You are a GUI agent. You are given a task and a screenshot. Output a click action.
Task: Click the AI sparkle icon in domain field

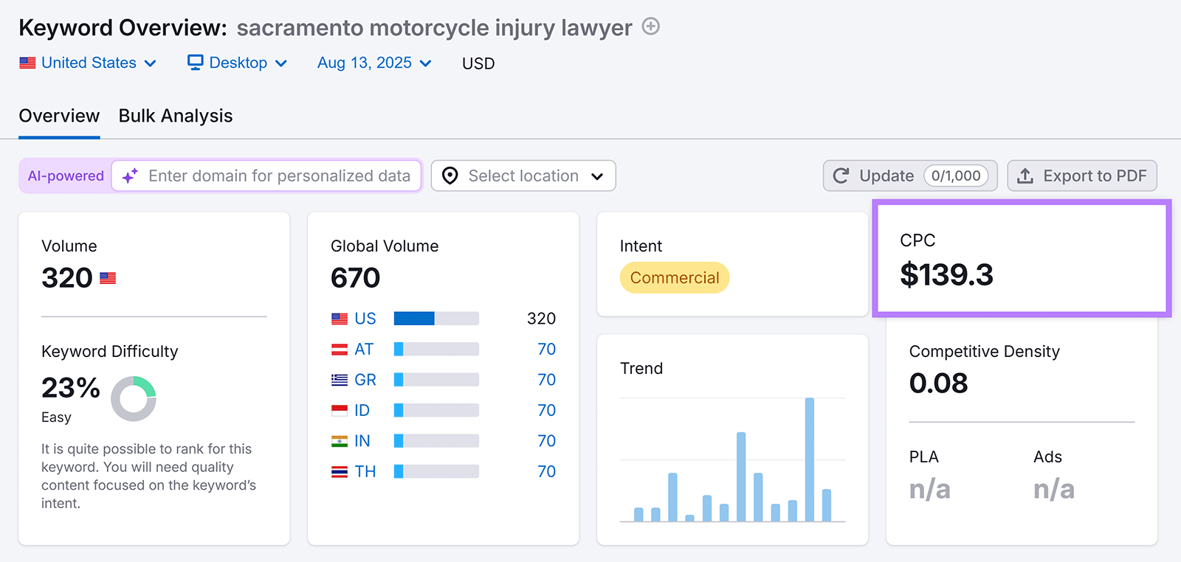click(130, 176)
